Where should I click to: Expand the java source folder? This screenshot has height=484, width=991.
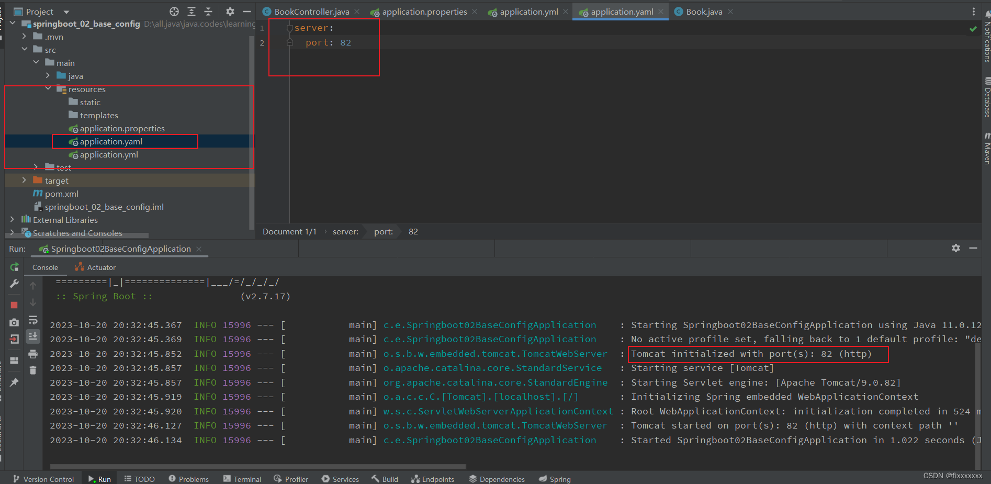tap(48, 76)
